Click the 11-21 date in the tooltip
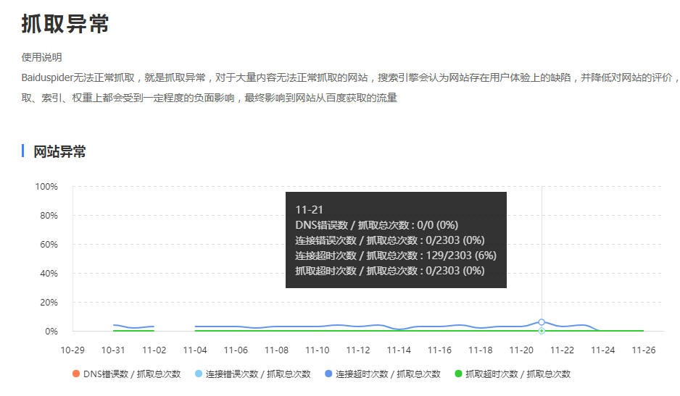This screenshot has width=680, height=396. (x=308, y=209)
